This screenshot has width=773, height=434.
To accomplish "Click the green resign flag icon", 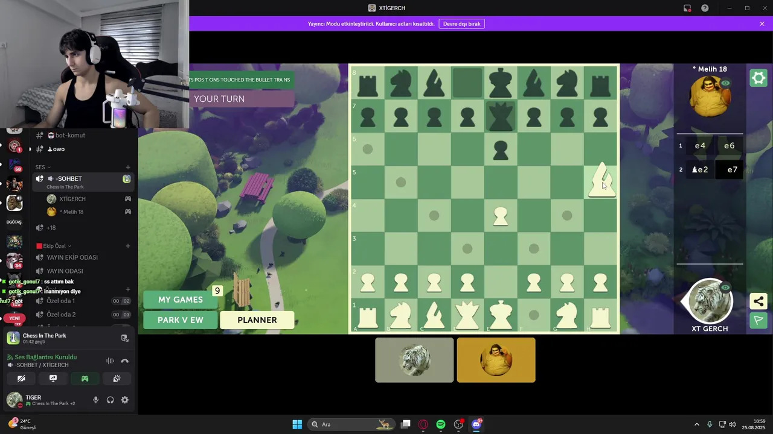I will [759, 320].
